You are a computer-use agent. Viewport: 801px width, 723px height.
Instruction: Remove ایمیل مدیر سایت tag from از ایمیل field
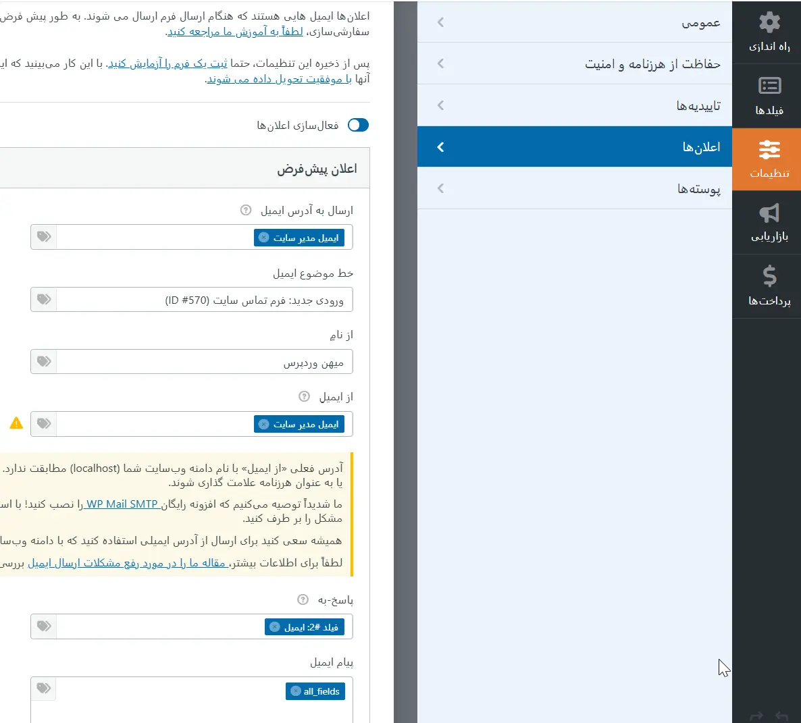point(263,424)
